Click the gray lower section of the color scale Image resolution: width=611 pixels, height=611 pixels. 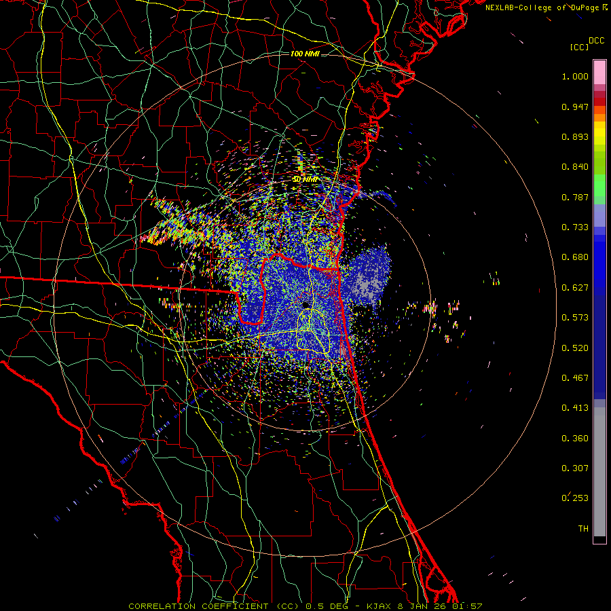click(599, 472)
